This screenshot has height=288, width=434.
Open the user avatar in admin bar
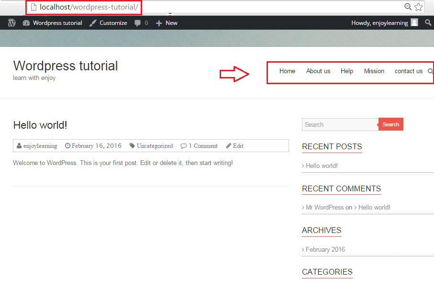tap(414, 22)
